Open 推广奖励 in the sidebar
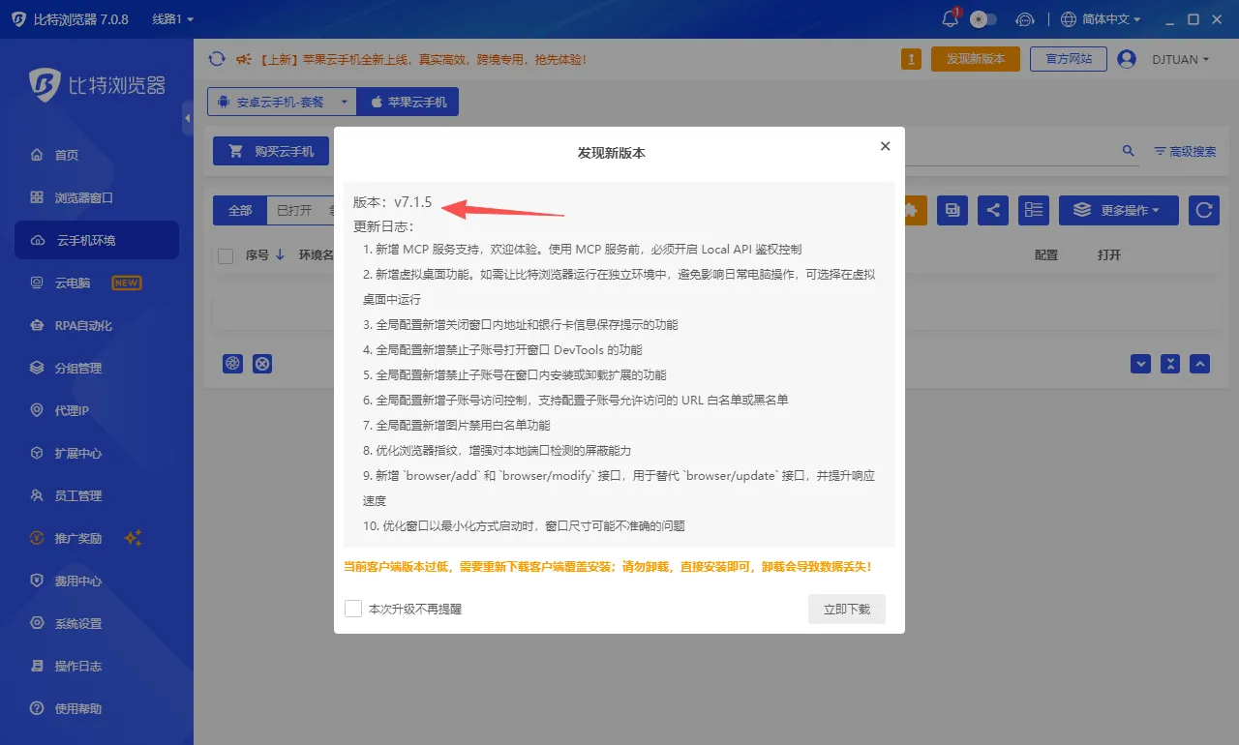The height and width of the screenshot is (745, 1239). [x=97, y=538]
